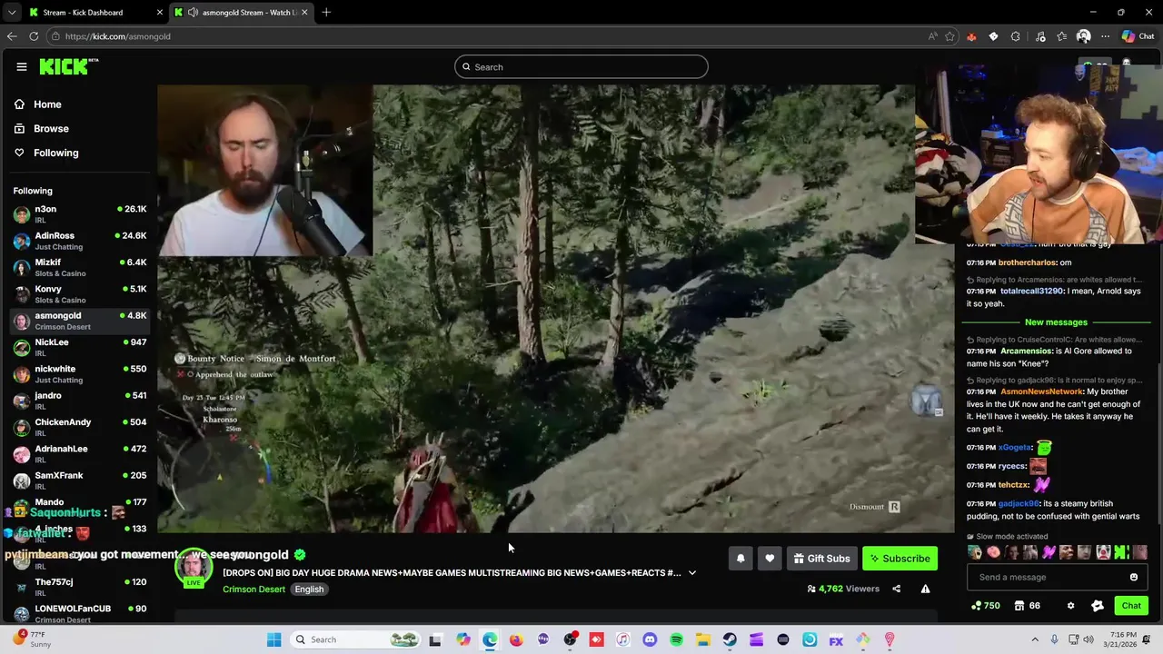Image resolution: width=1163 pixels, height=654 pixels.
Task: Click the first quick emote under slow mode
Action: coord(975,552)
